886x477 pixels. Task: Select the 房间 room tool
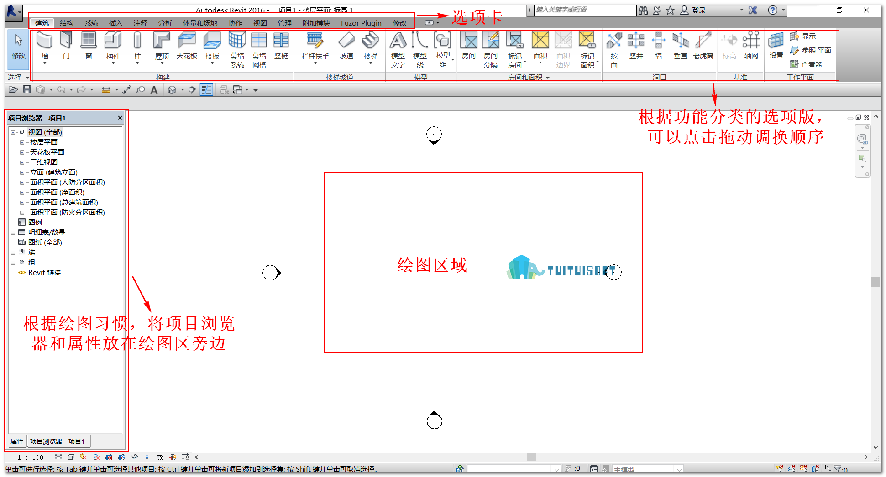[469, 46]
